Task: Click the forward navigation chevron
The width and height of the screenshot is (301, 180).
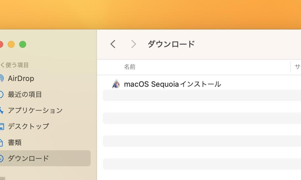Action: (133, 44)
